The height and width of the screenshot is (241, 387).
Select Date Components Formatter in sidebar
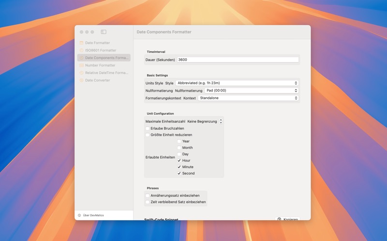coord(104,58)
